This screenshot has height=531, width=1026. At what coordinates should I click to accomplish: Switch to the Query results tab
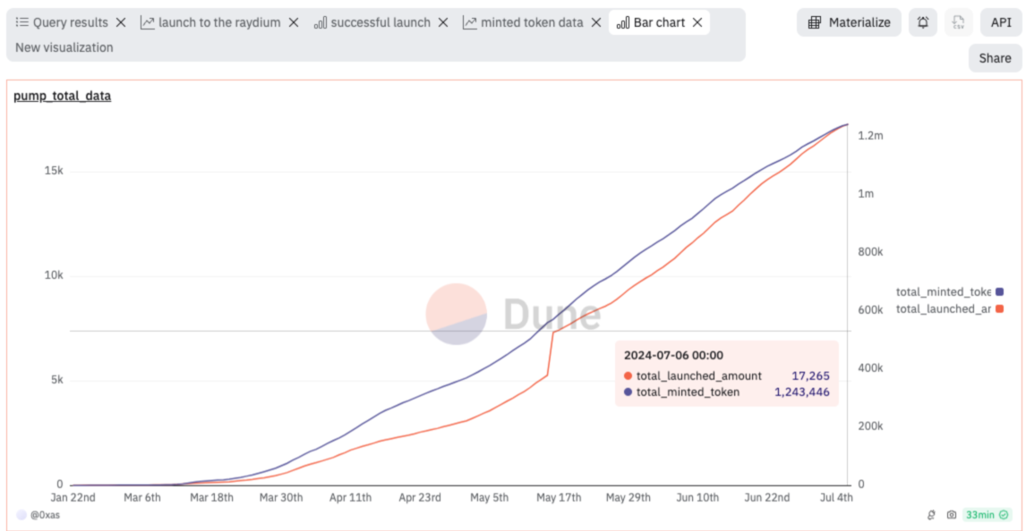63,22
